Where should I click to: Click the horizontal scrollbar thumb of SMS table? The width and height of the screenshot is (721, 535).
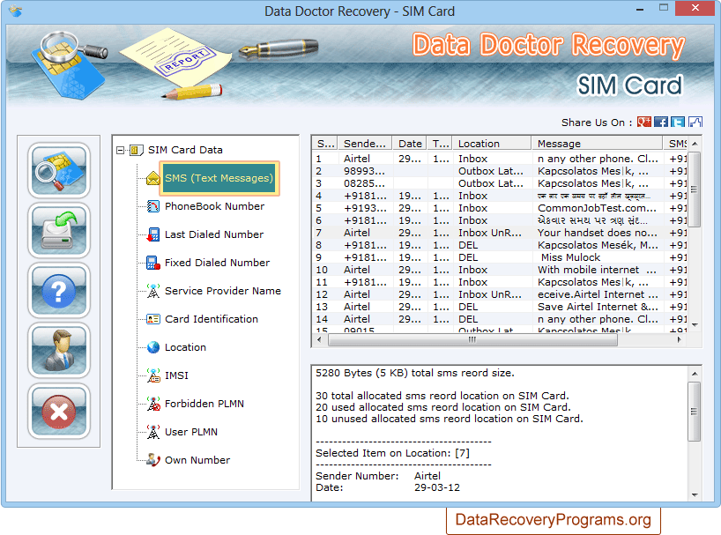tap(472, 340)
